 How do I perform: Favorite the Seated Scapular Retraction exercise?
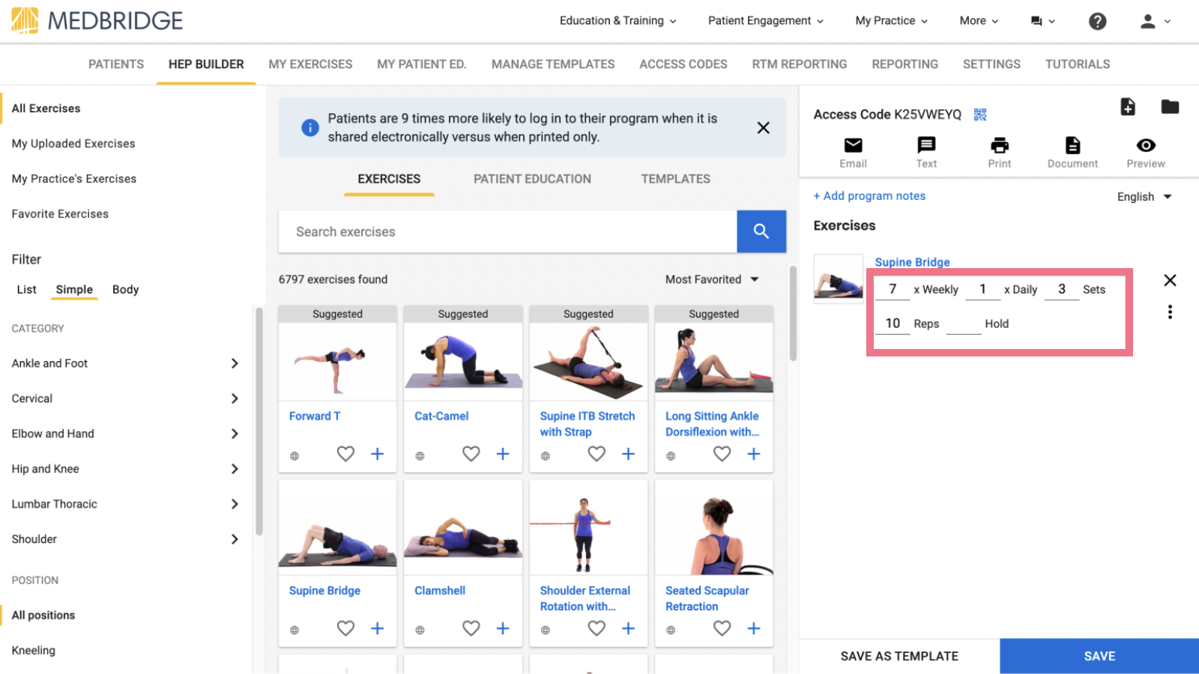point(722,628)
